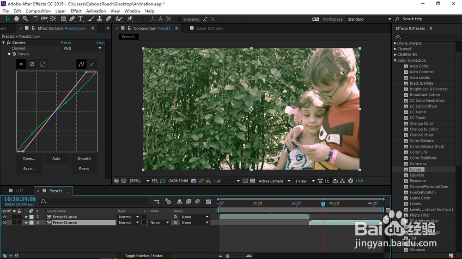Click the Region of Interest icon
The width and height of the screenshot is (462, 259).
point(245,181)
